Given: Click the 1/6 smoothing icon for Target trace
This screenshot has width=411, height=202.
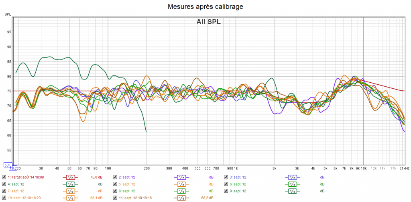Looking at the screenshot, I should [70, 177].
